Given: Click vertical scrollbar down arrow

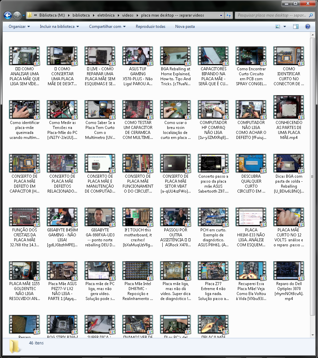Looking at the screenshot, I should pos(312,335).
